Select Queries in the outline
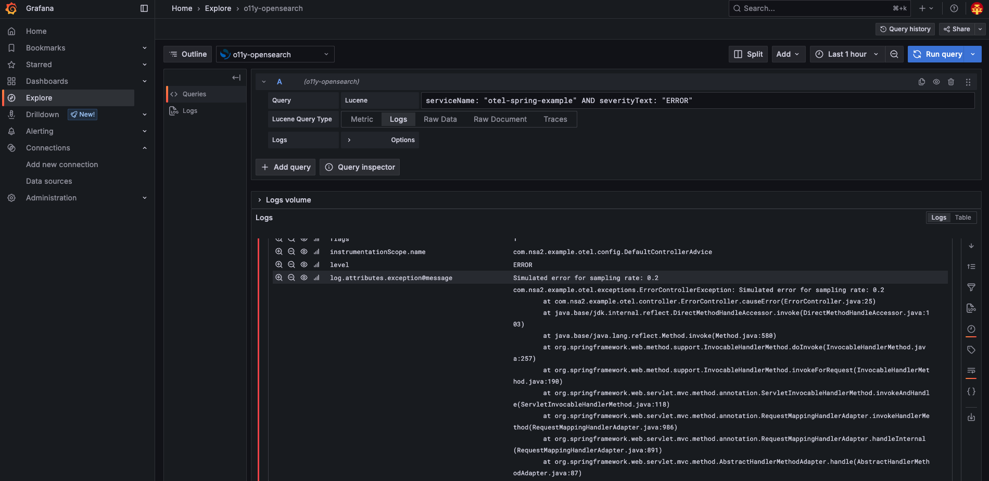 [x=194, y=94]
